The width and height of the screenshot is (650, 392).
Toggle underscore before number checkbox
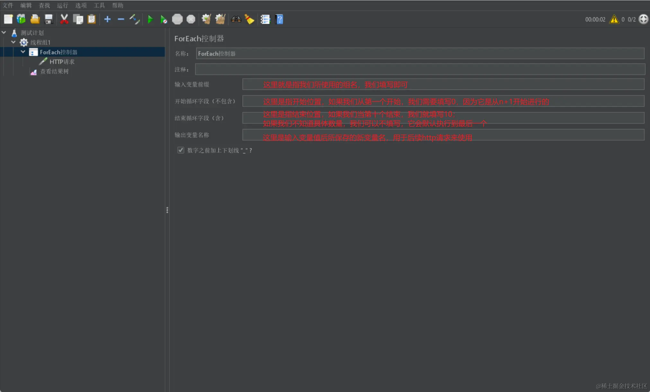(x=181, y=150)
